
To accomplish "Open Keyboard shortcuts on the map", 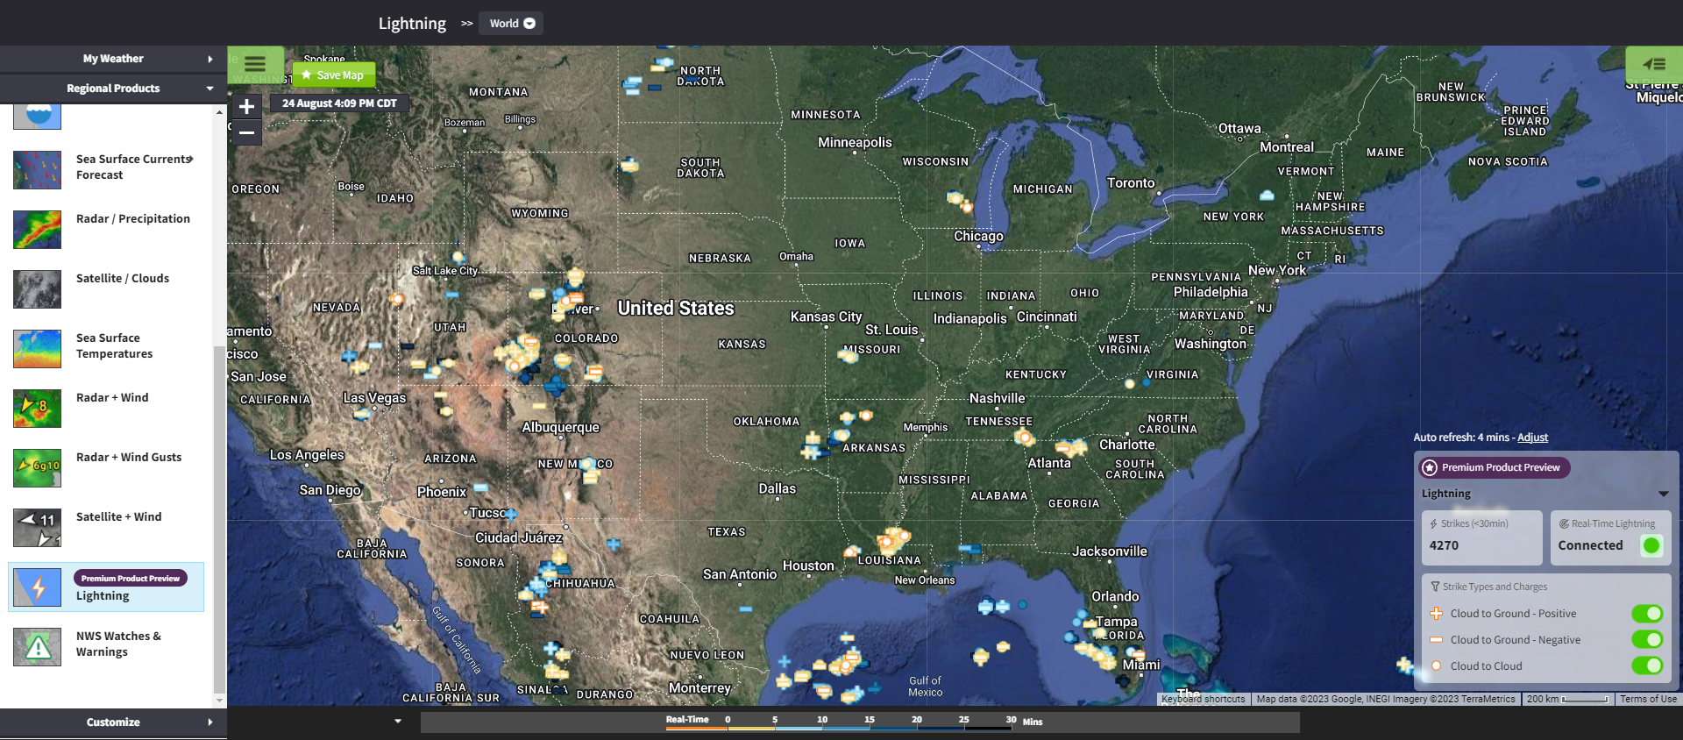I will (x=1203, y=700).
